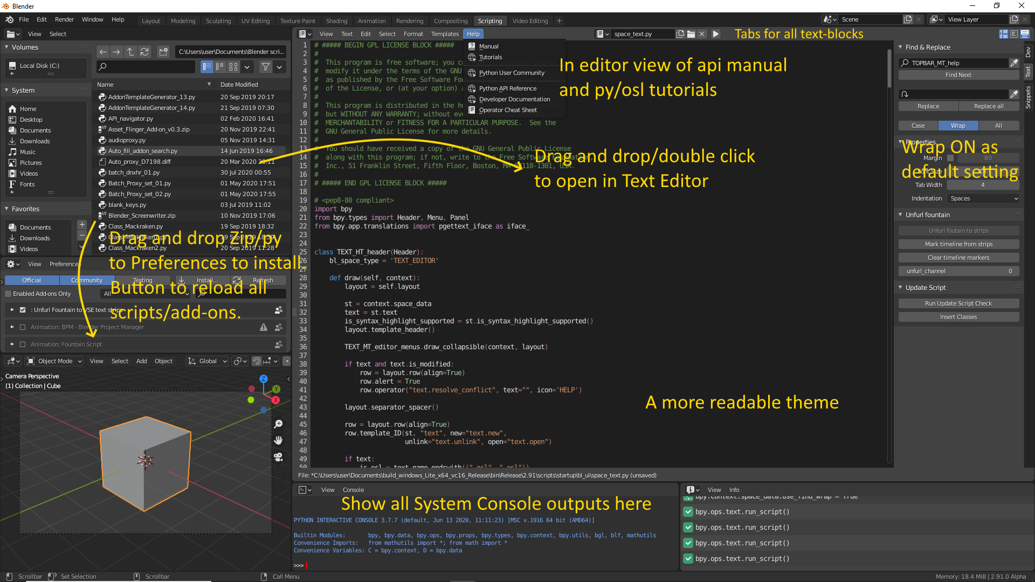This screenshot has width=1035, height=582.
Task: Open Global transform orientation dropdown
Action: click(x=208, y=361)
